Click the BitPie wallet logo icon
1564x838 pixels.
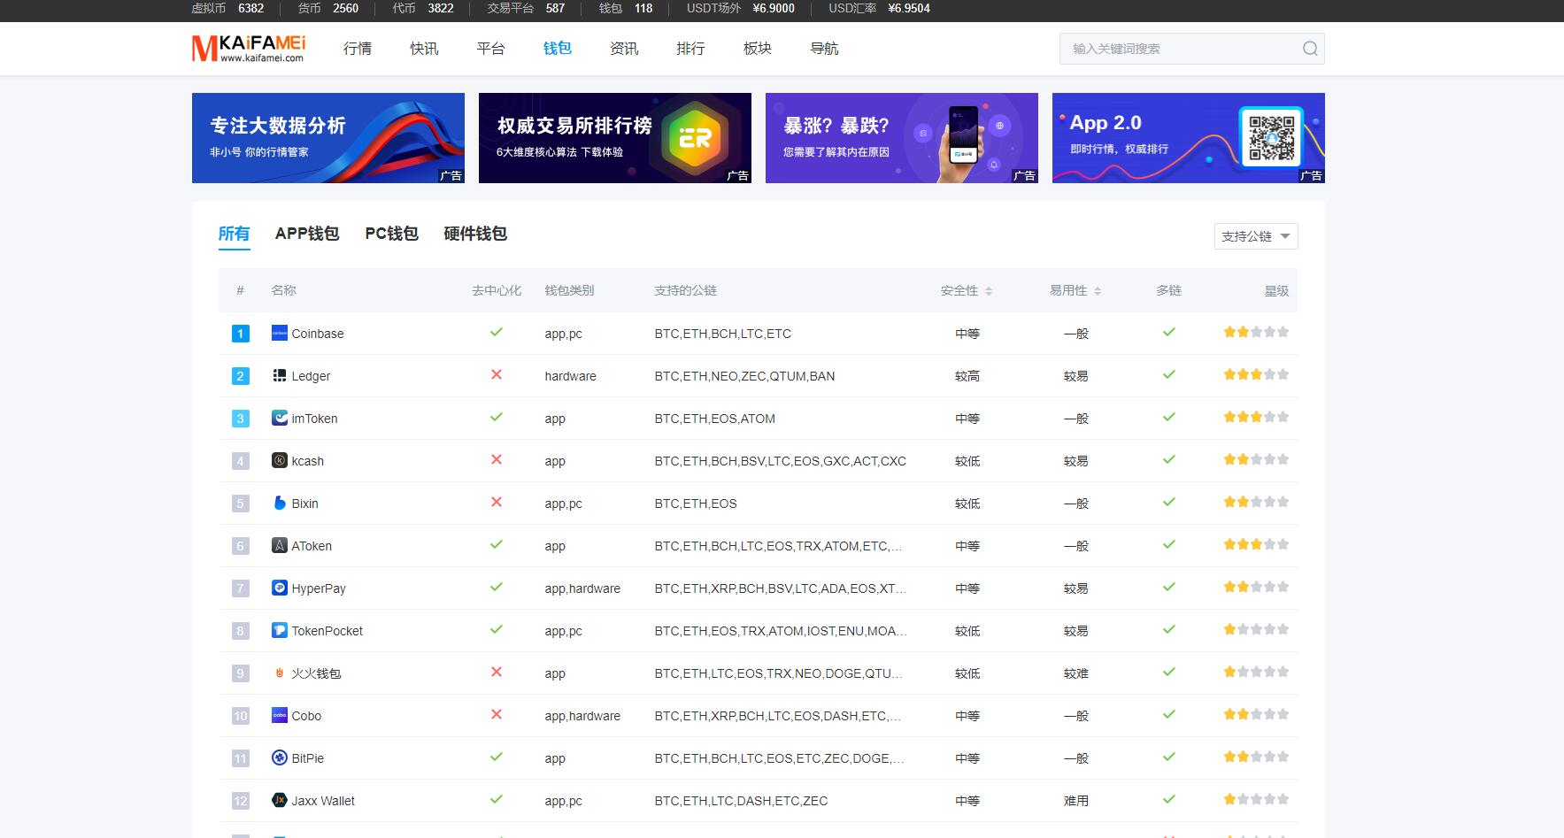click(279, 757)
